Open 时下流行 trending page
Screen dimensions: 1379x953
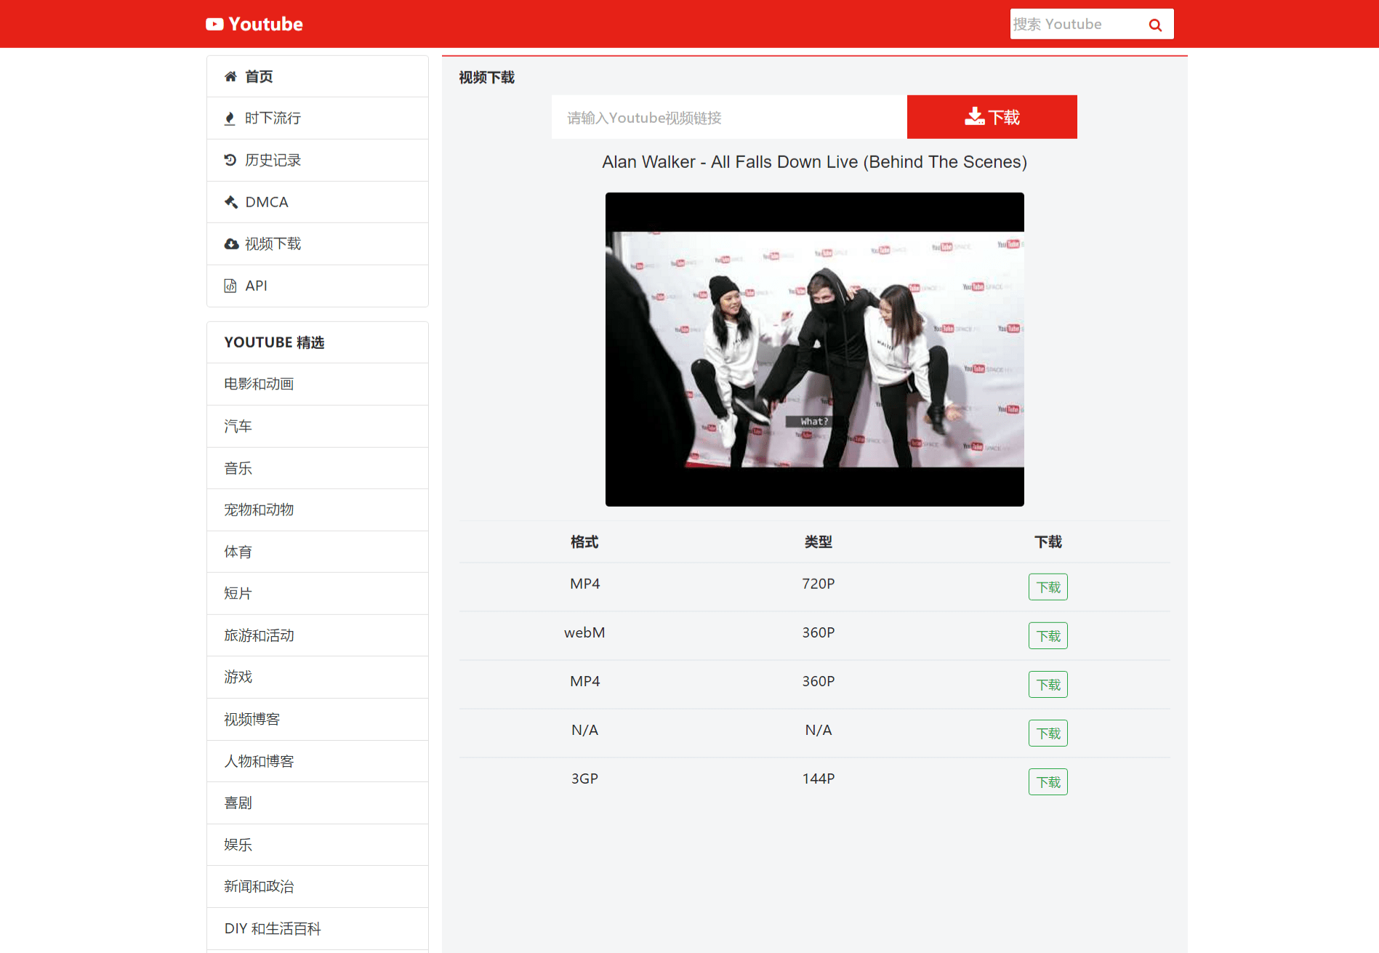pos(318,118)
